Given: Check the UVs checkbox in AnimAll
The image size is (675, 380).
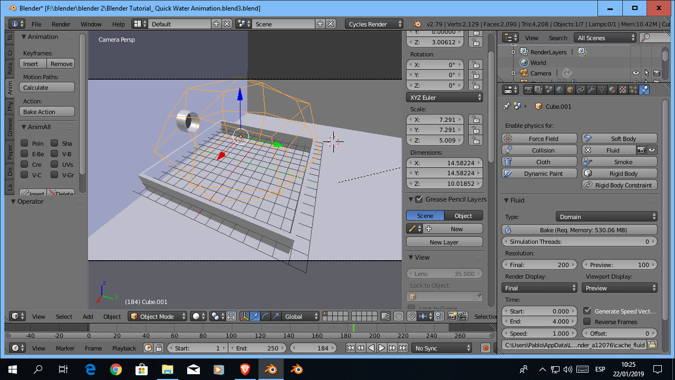Looking at the screenshot, I should click(54, 164).
